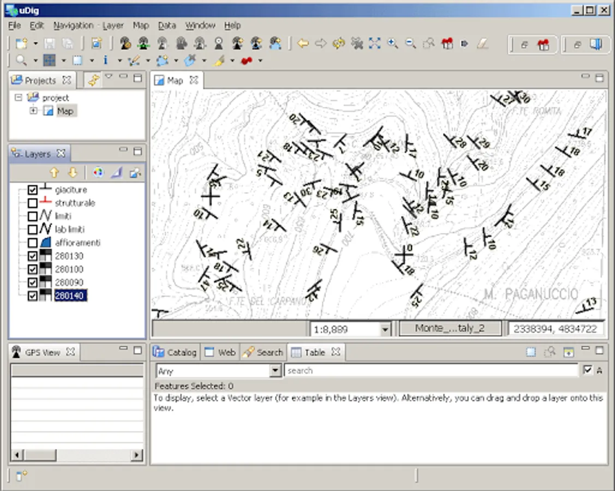Move layer up with yellow arrow

54,173
